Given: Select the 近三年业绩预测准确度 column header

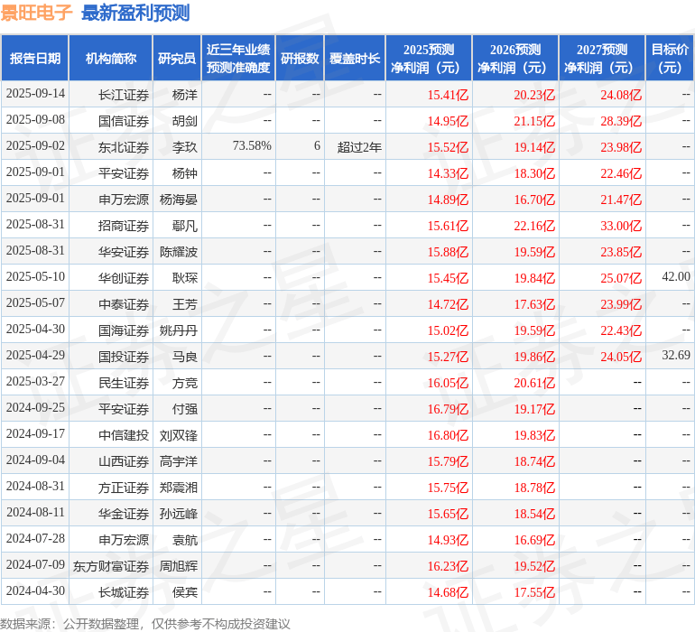Looking at the screenshot, I should 238,59.
